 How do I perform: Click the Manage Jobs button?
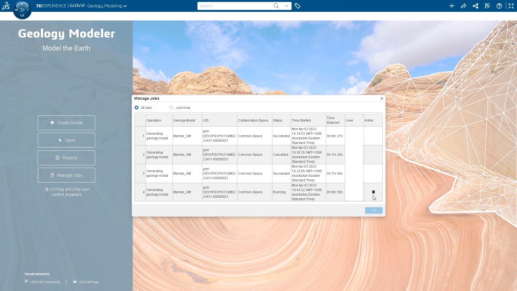point(66,175)
